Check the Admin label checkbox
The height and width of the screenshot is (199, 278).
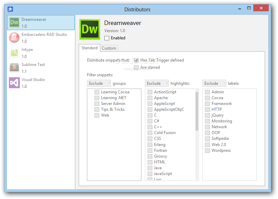tap(207, 92)
